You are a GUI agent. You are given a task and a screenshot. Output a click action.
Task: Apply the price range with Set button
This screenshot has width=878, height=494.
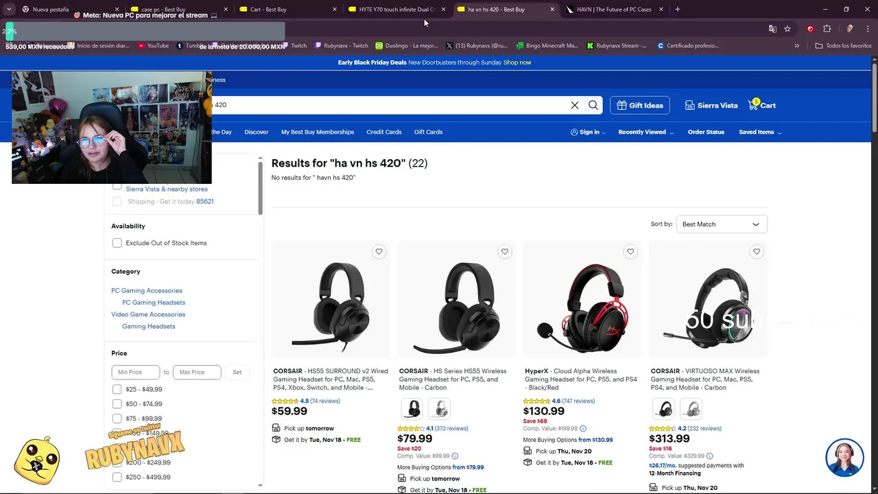pyautogui.click(x=237, y=372)
